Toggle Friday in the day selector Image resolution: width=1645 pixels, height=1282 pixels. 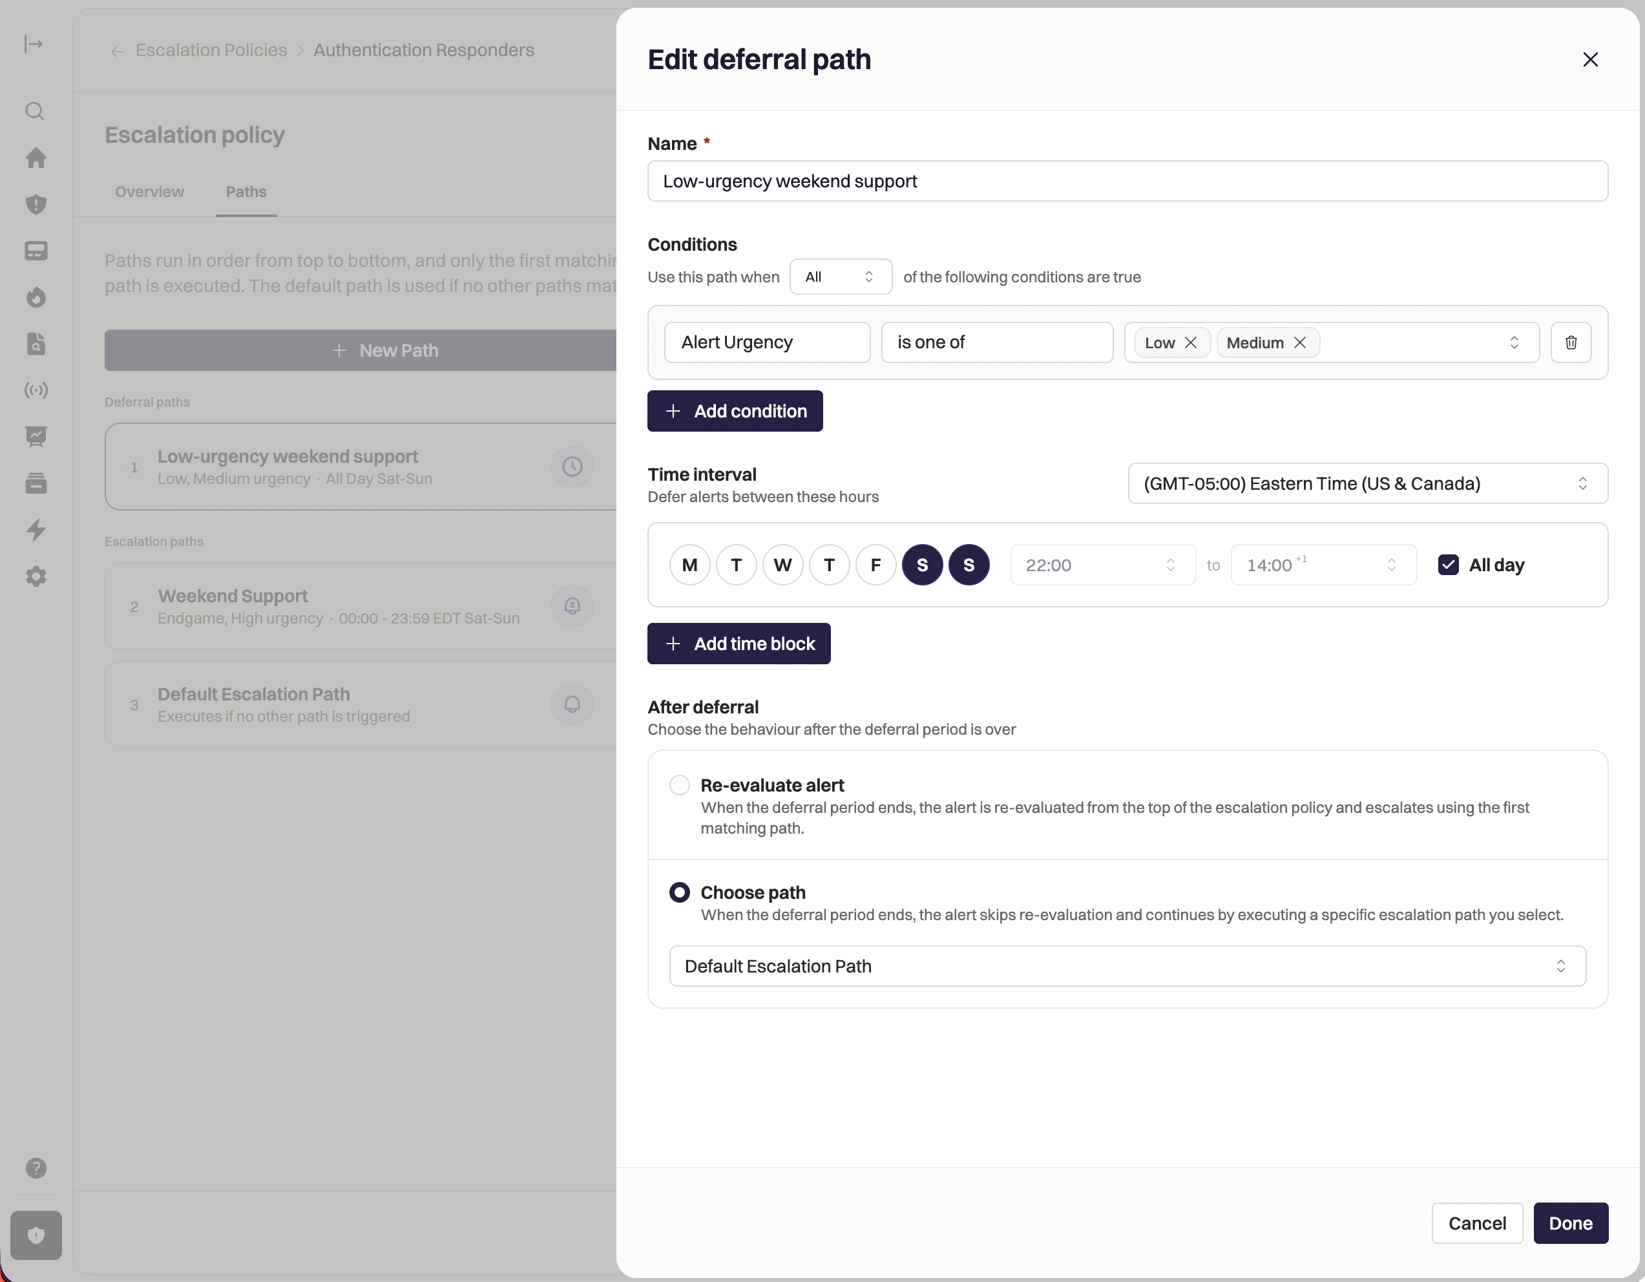coord(875,565)
